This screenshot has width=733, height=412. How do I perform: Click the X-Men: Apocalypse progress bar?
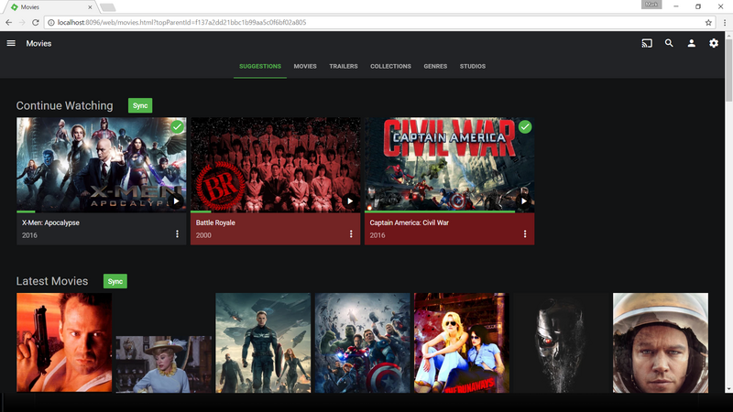(x=102, y=211)
